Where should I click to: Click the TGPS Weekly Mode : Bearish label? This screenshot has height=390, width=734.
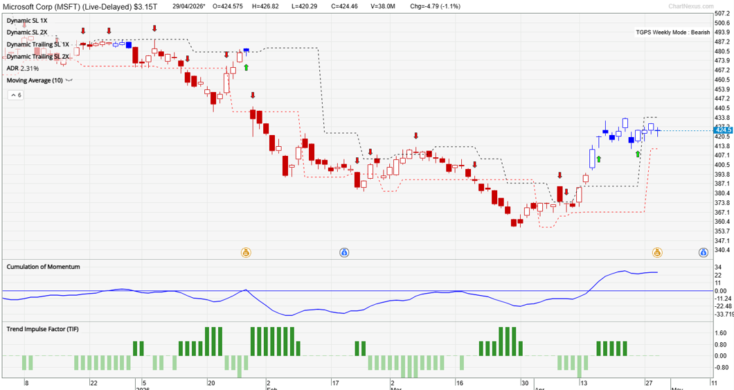(672, 33)
